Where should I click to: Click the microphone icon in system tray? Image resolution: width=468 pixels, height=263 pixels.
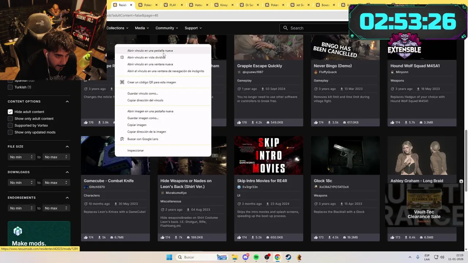click(418, 257)
